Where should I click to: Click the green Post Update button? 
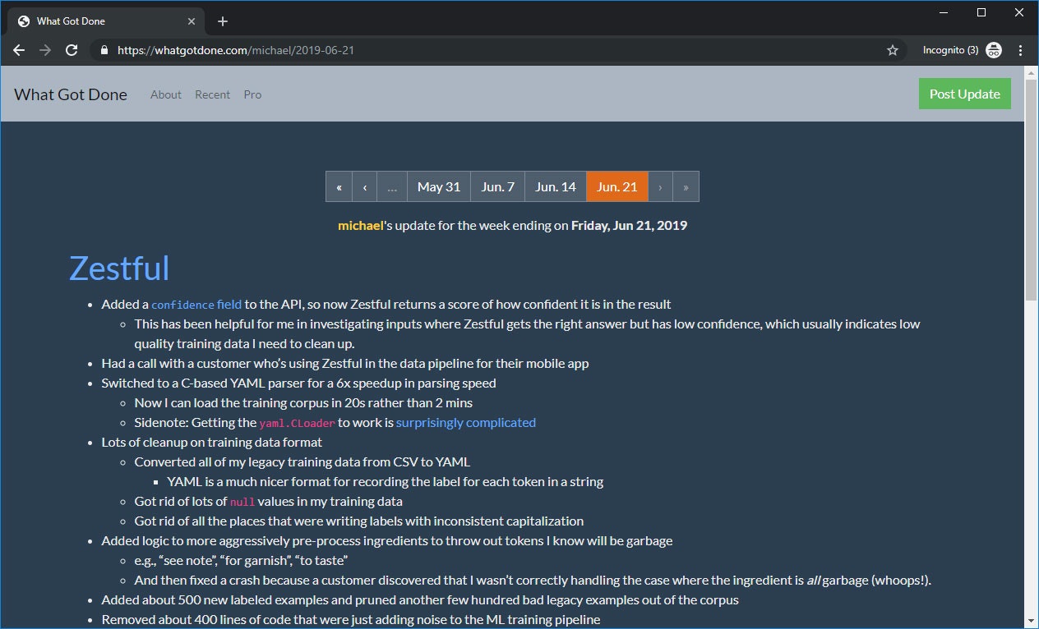[x=965, y=94]
